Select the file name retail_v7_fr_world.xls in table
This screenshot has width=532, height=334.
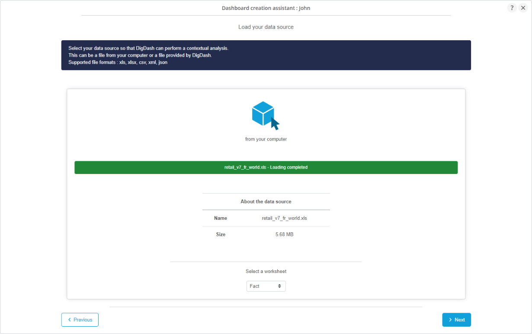pos(284,218)
